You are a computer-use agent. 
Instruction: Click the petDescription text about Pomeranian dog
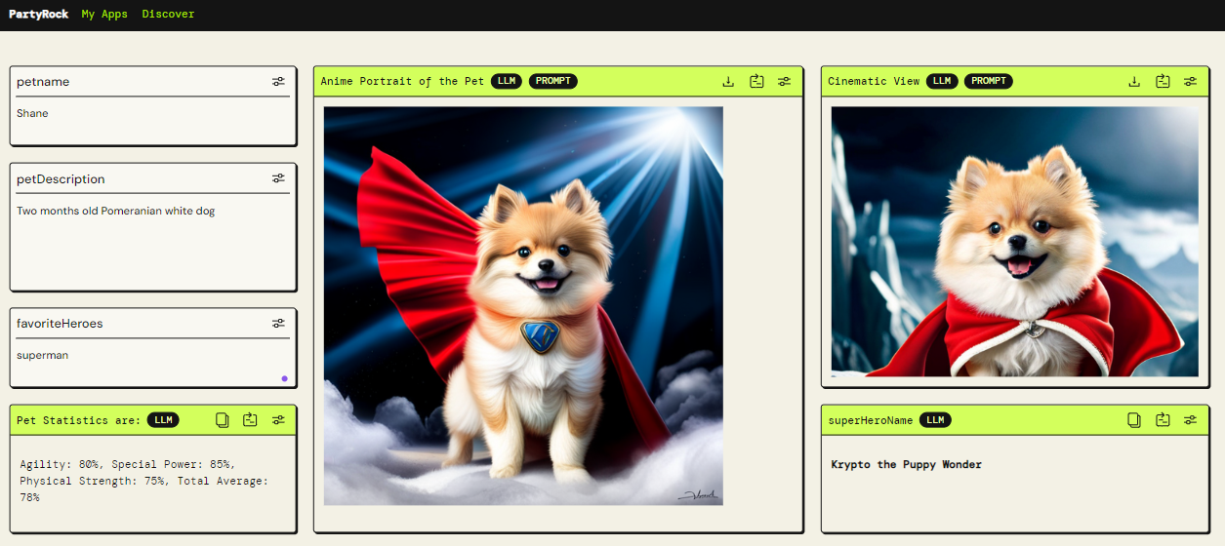point(116,211)
